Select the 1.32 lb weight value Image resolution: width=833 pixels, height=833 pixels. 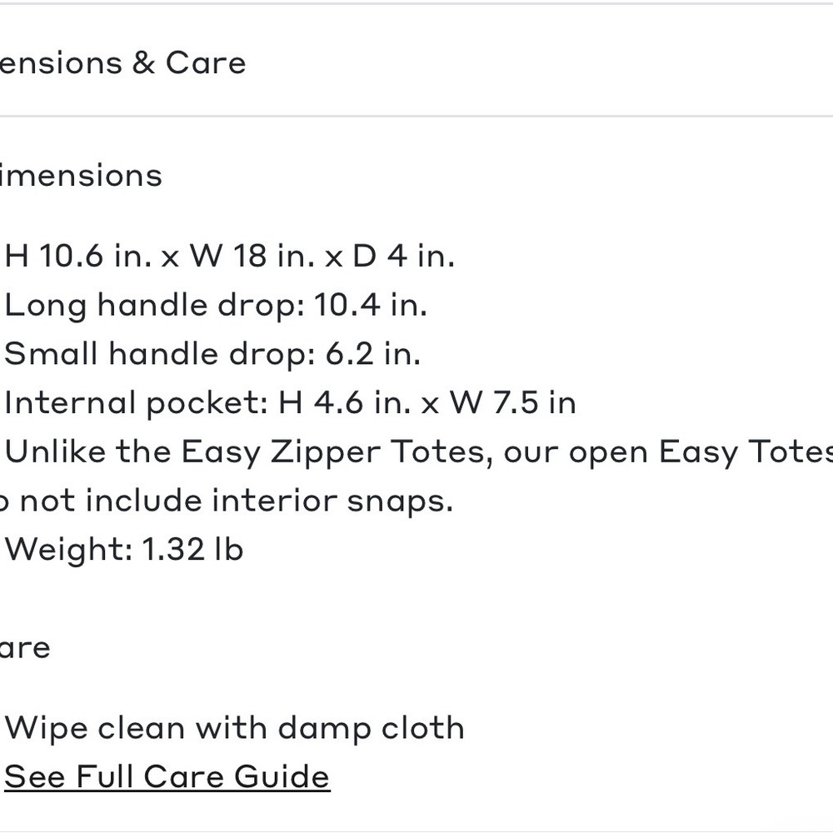pos(193,549)
